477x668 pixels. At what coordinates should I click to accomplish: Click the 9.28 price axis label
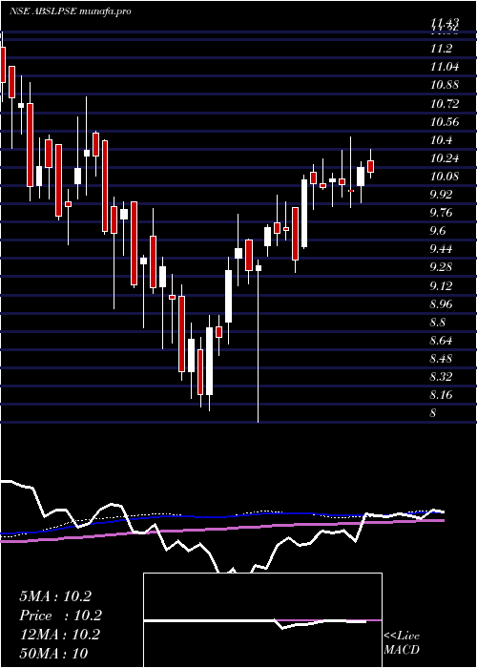[x=442, y=267]
